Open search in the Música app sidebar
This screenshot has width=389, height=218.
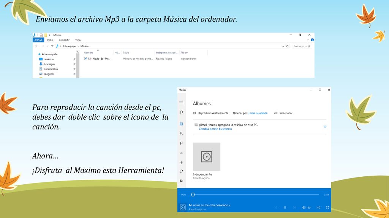tap(181, 112)
